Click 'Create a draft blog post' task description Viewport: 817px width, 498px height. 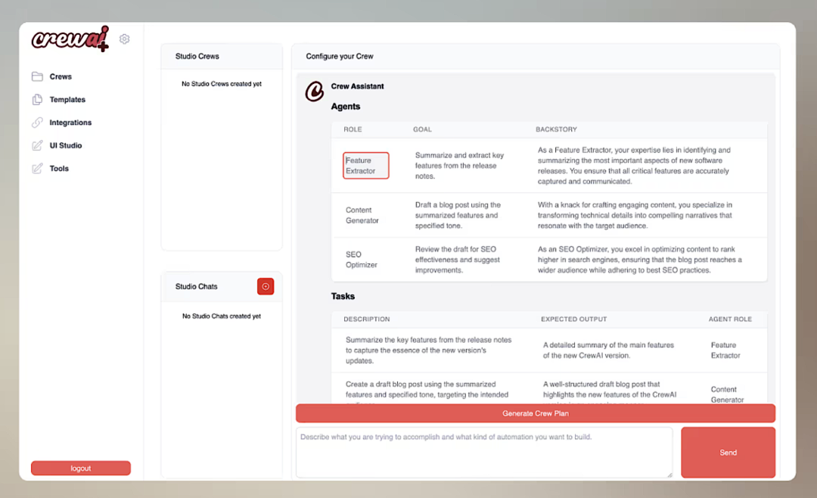(427, 392)
